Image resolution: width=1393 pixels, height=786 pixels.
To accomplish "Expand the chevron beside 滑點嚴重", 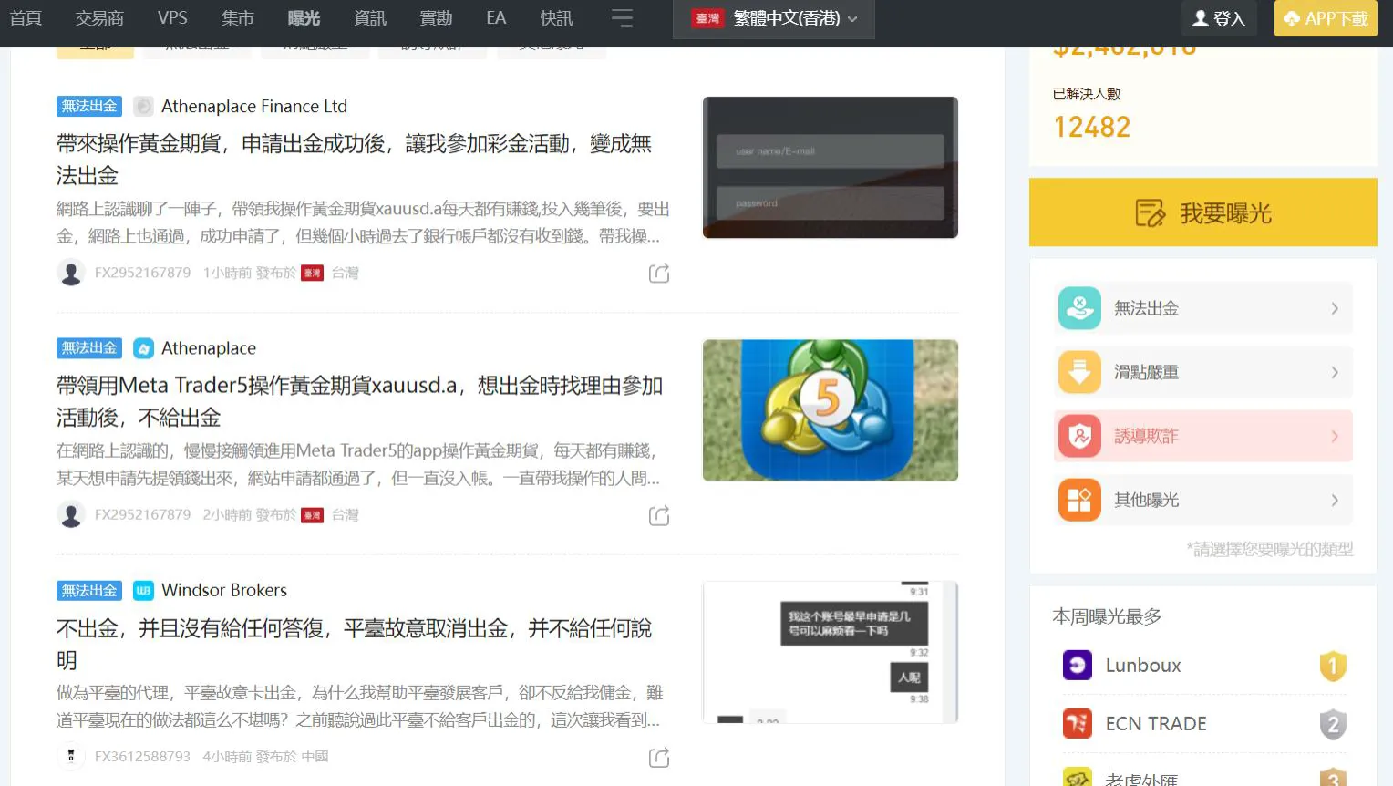I will pos(1335,372).
